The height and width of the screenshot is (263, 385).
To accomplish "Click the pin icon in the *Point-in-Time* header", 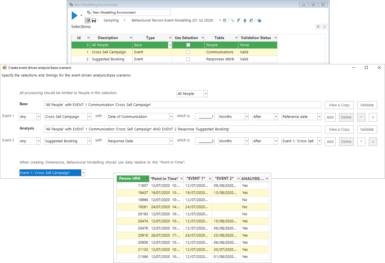I will [x=181, y=179].
